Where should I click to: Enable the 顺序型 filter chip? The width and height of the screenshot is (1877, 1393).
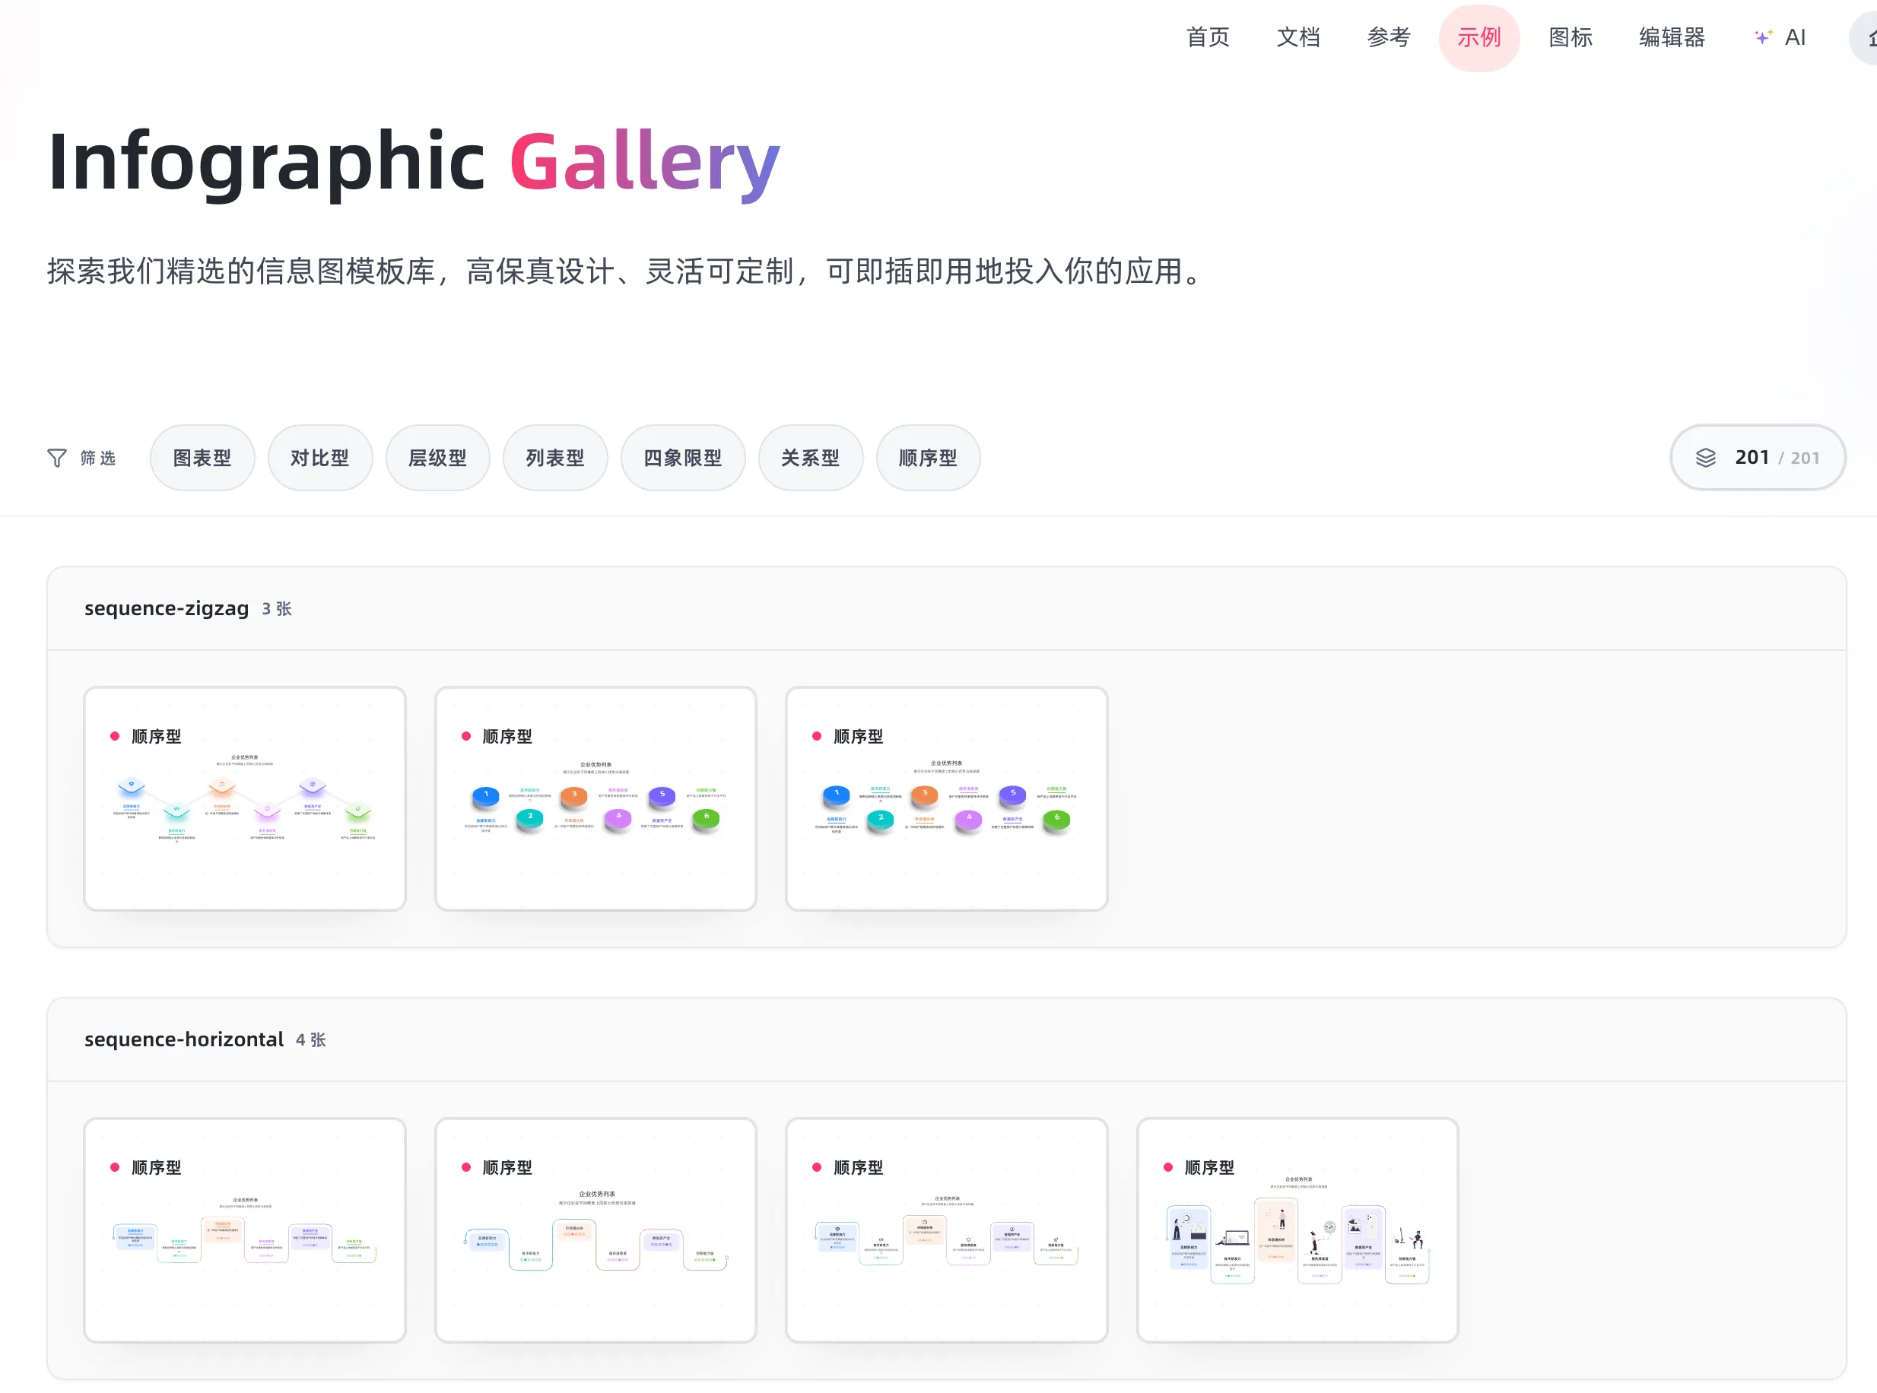[928, 458]
